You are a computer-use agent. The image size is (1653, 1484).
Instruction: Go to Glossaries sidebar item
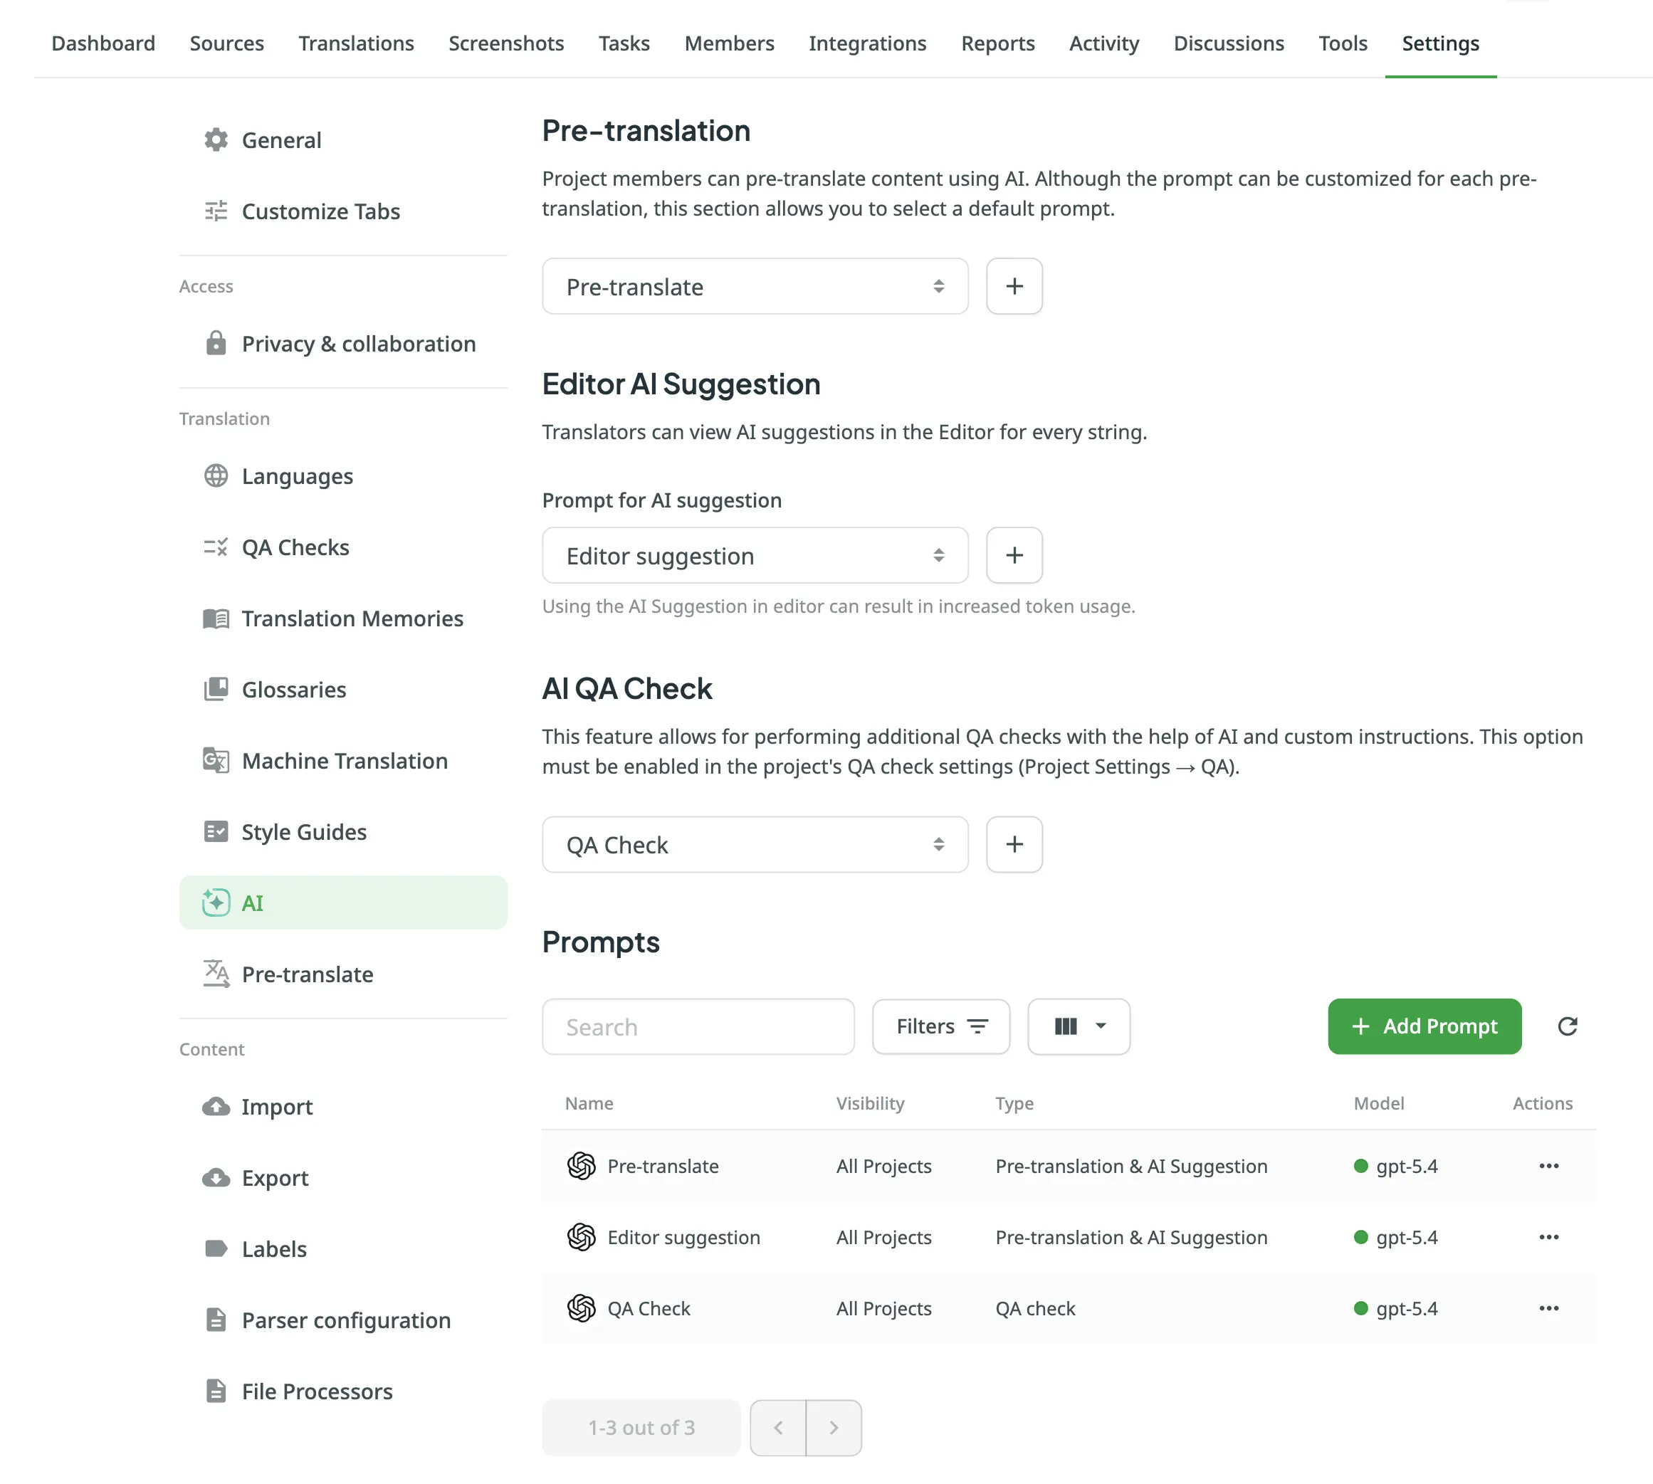[293, 690]
